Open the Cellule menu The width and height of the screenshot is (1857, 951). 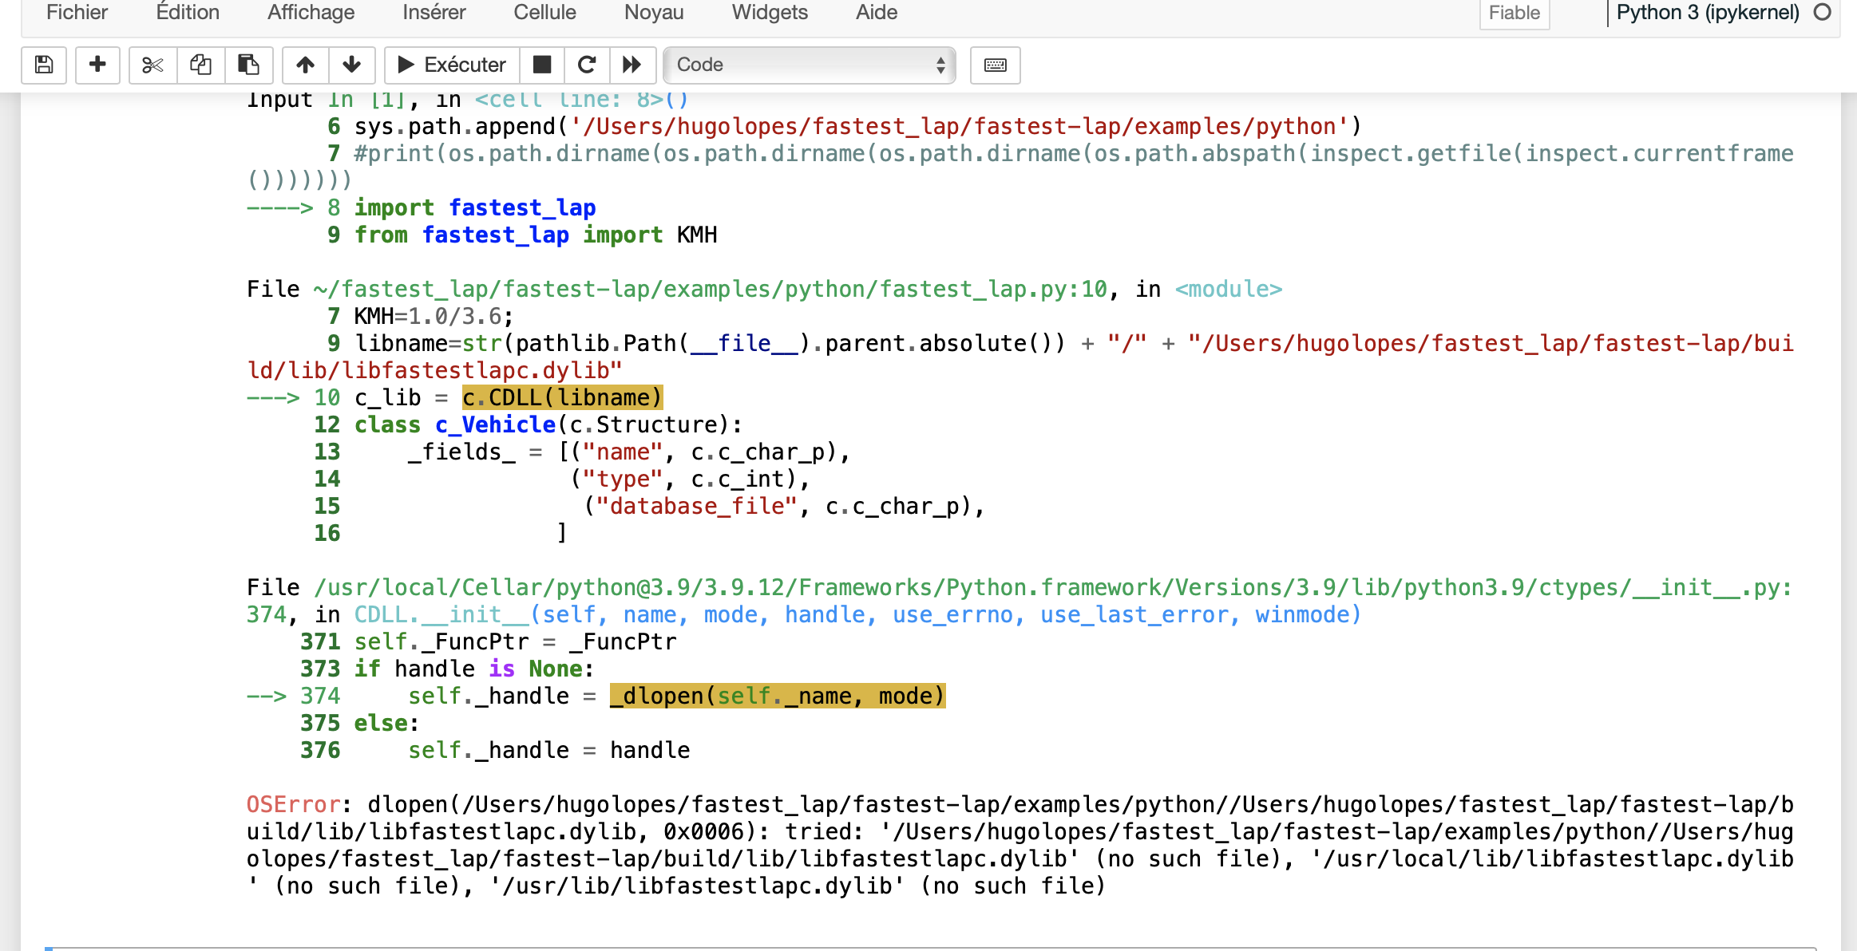(x=544, y=13)
